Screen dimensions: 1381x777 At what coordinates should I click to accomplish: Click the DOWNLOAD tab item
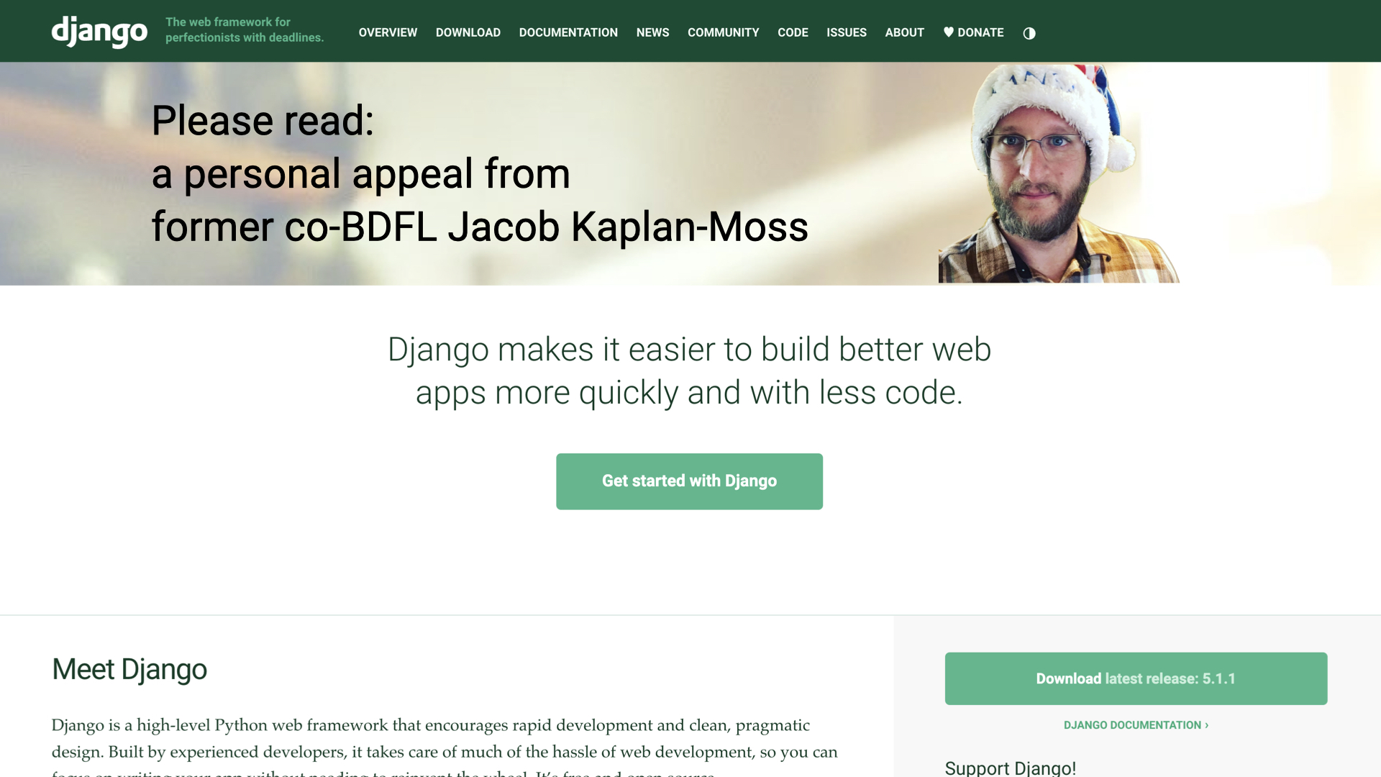[x=468, y=32]
